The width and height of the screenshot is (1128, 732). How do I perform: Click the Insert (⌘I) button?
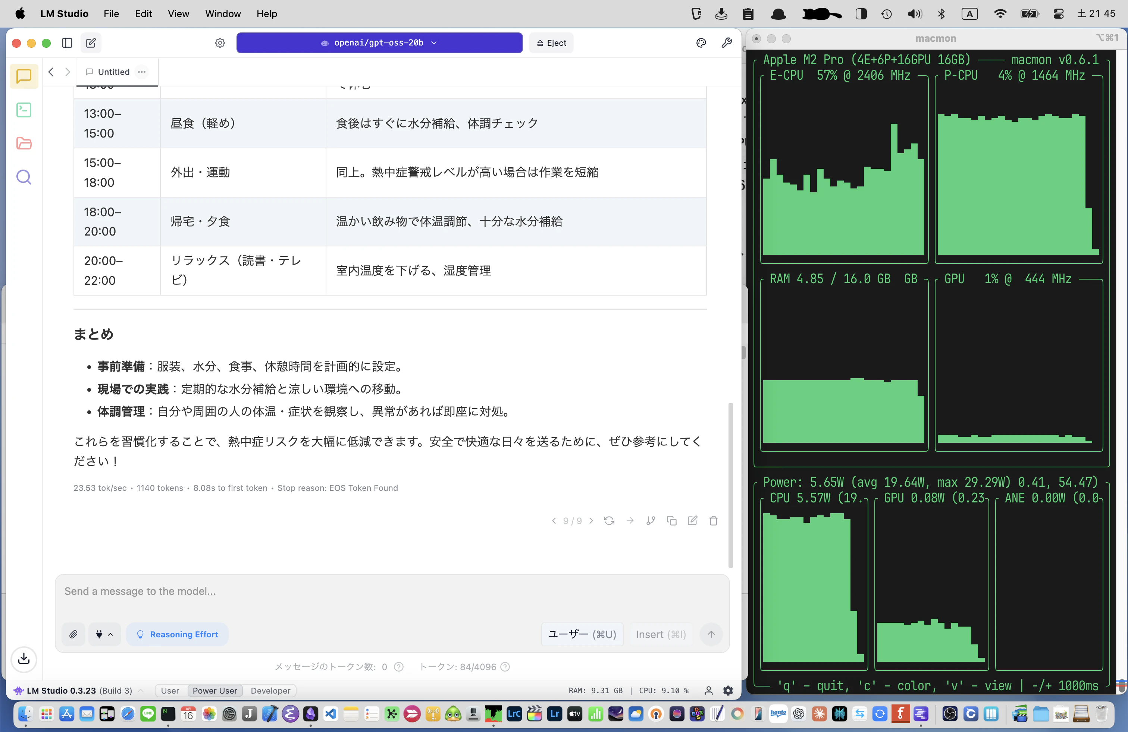click(661, 634)
